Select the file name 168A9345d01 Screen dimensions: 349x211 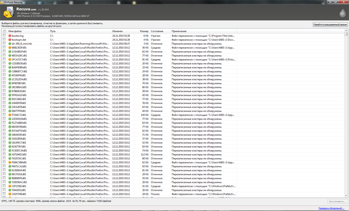pyautogui.click(x=19, y=135)
